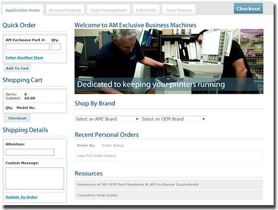Click the top-right Checkout button
The height and width of the screenshot is (210, 278).
tap(248, 9)
